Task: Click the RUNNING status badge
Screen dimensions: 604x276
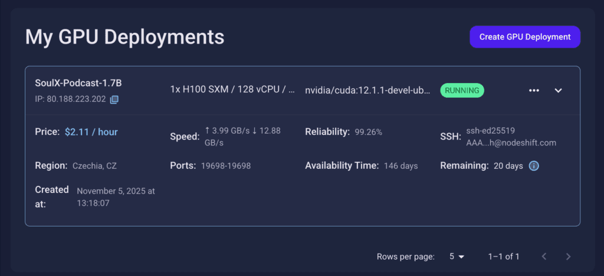Action: 462,91
